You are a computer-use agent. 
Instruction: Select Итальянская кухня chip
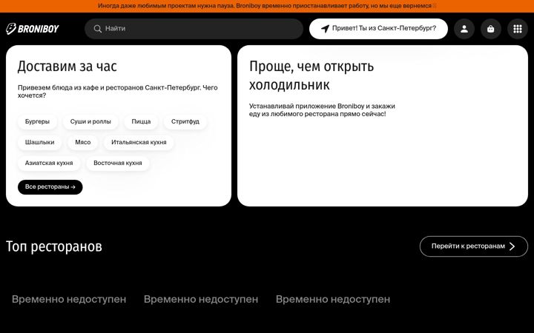click(139, 142)
